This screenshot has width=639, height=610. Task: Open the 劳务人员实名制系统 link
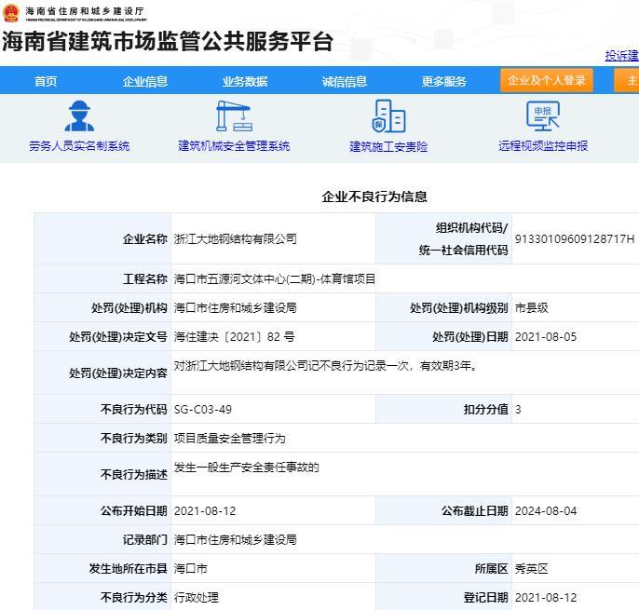click(79, 146)
